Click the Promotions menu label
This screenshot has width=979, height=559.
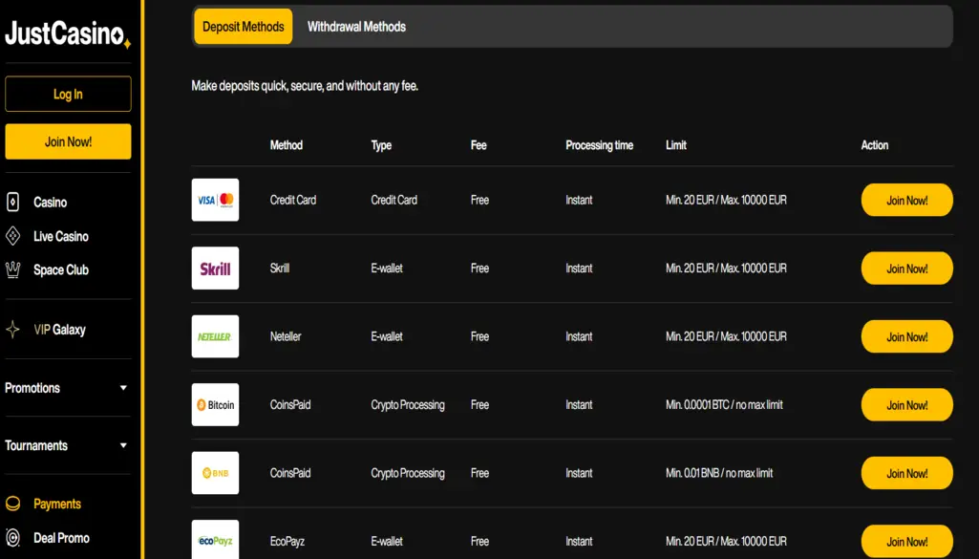[x=32, y=388]
